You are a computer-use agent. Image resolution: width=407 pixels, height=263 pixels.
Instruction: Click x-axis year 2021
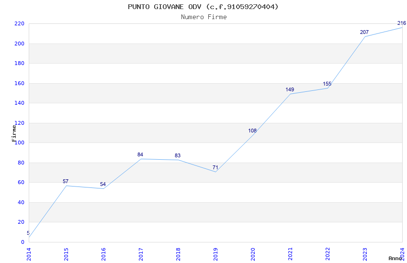[290, 254]
